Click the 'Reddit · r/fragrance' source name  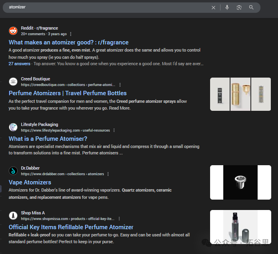point(40,28)
